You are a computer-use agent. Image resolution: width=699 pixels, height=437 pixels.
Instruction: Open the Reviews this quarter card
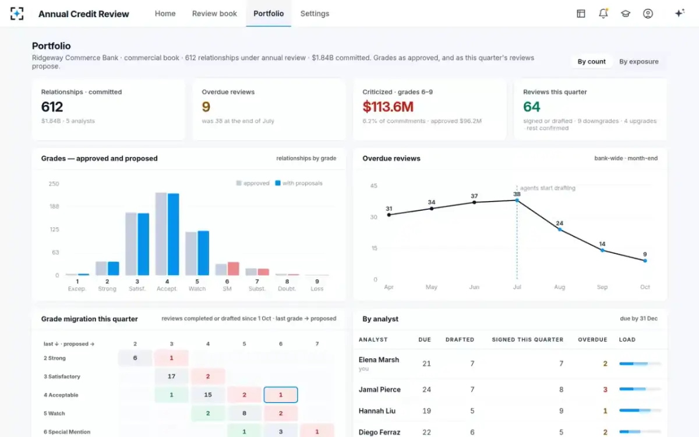(x=590, y=110)
